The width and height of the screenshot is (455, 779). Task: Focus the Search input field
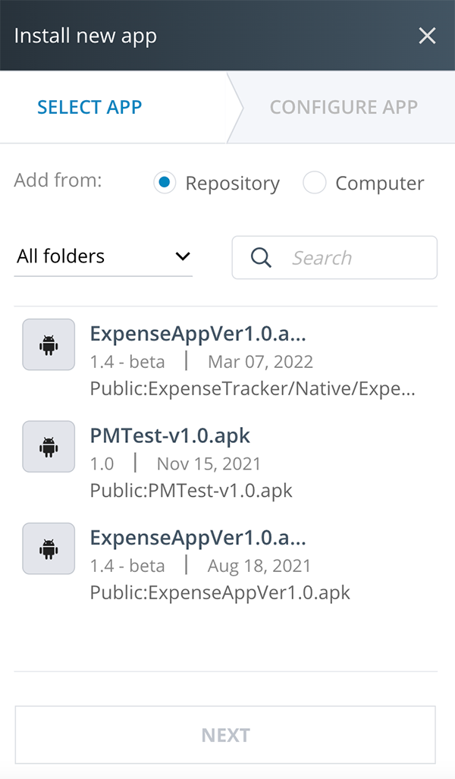coord(334,257)
